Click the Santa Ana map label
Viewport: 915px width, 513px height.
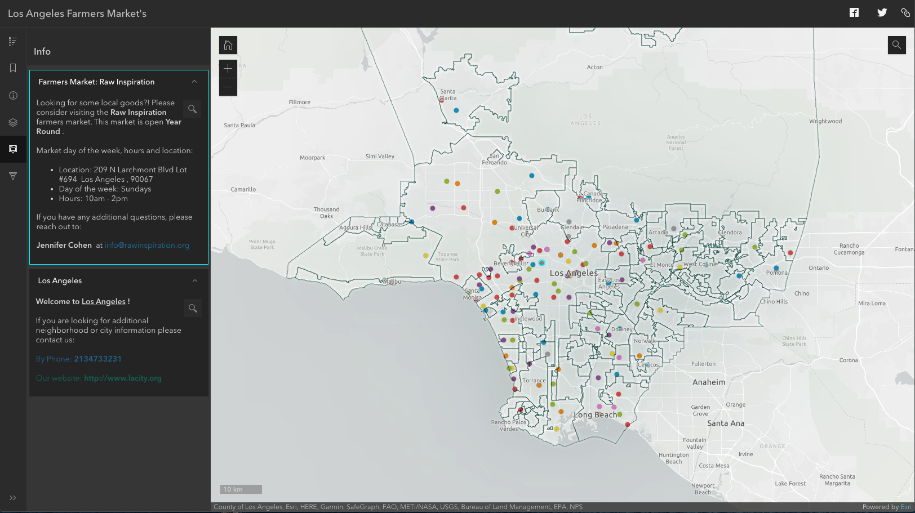pos(726,423)
